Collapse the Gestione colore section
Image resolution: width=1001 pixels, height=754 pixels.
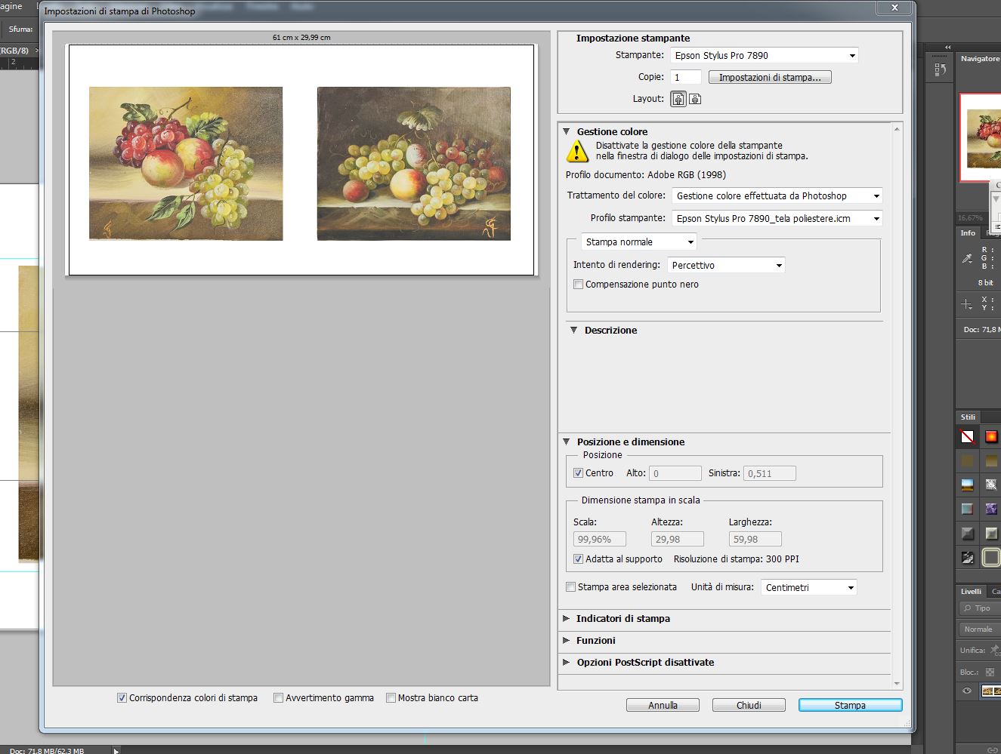tap(567, 131)
